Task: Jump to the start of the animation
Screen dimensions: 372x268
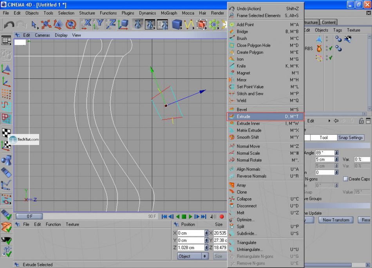Action: pyautogui.click(x=164, y=217)
